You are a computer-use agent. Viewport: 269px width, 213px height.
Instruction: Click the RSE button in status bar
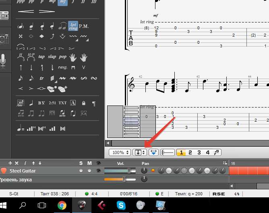tap(219, 194)
